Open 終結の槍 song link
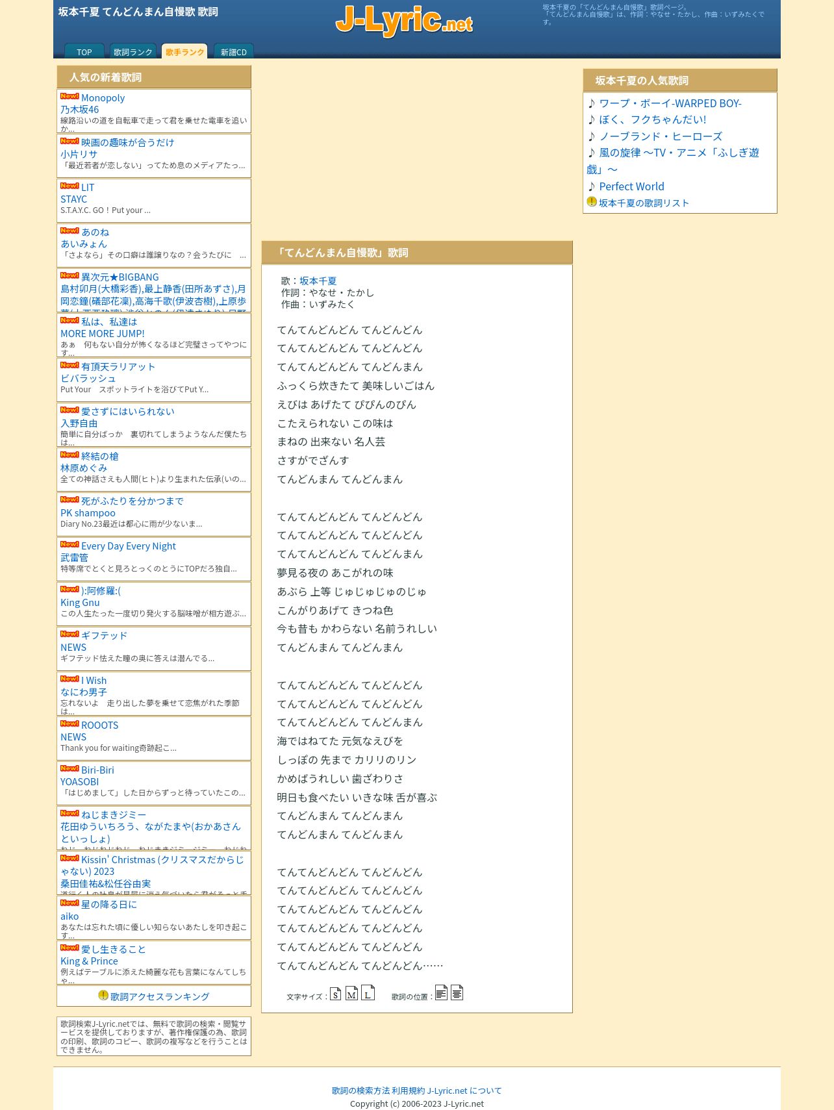 (99, 456)
